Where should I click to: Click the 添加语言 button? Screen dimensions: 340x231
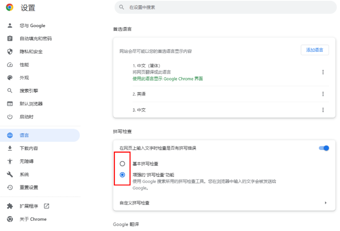[315, 50]
